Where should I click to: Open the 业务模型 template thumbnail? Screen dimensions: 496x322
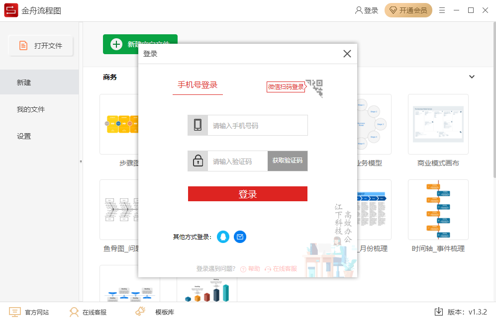click(x=374, y=124)
